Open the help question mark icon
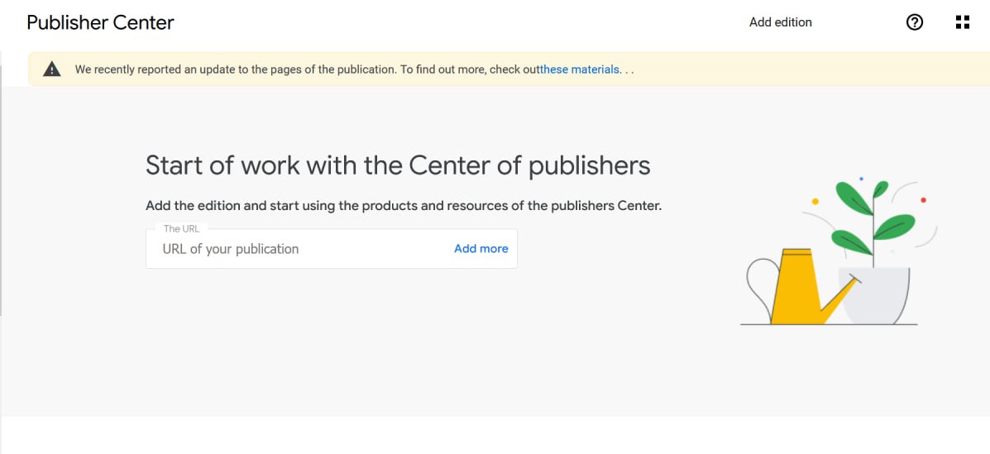Viewport: 990px width, 454px height. tap(914, 22)
